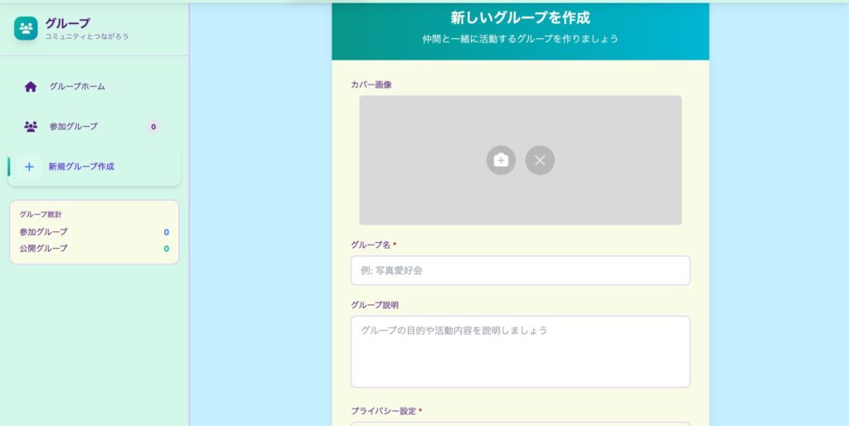Click the plus icon beside 新規グループ作成
Image resolution: width=849 pixels, height=426 pixels.
[x=29, y=167]
